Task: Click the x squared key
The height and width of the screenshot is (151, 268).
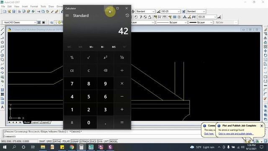Action: (x=105, y=57)
